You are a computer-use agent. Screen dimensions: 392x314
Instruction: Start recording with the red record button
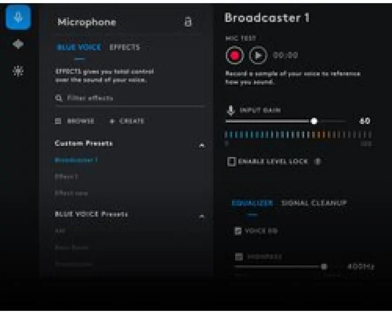(x=234, y=55)
